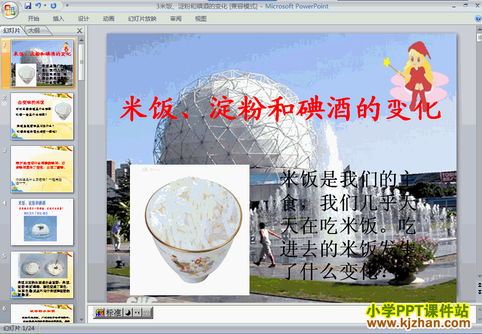Click main slide scroll down arrow
The height and width of the screenshot is (334, 482).
(479, 277)
